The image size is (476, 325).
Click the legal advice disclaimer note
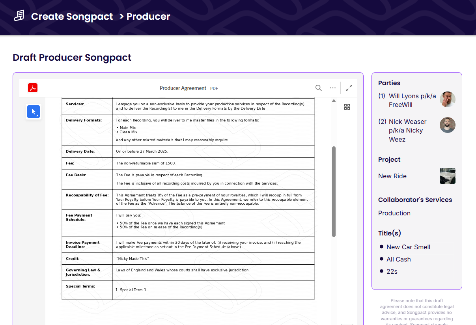click(x=417, y=312)
